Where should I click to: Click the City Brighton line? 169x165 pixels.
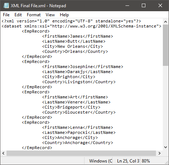69,77
